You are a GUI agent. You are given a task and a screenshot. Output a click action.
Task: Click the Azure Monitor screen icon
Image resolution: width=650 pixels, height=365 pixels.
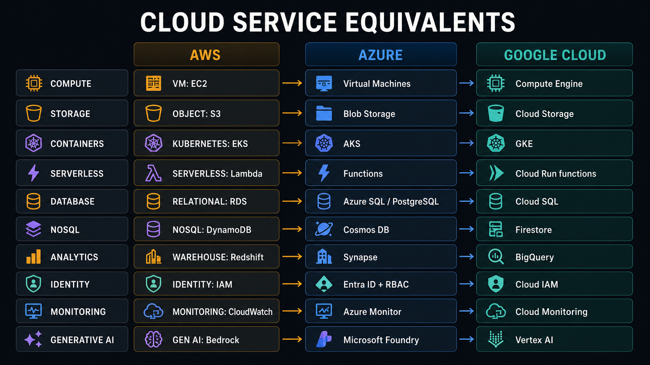pyautogui.click(x=324, y=311)
